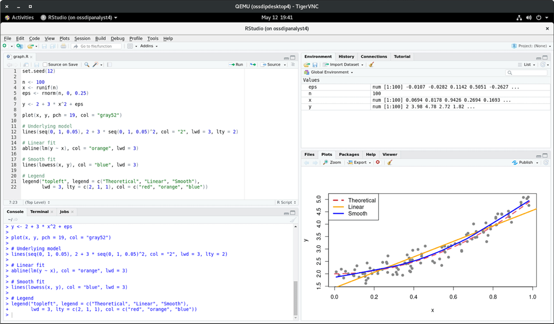The image size is (554, 324).
Task: Clear the console with the broom icon
Action: click(x=293, y=220)
